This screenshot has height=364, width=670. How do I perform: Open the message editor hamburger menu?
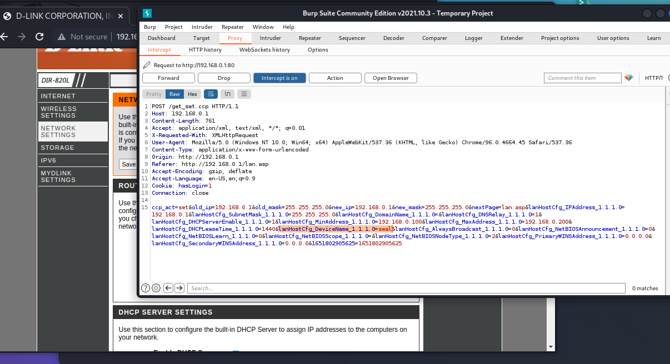(244, 94)
